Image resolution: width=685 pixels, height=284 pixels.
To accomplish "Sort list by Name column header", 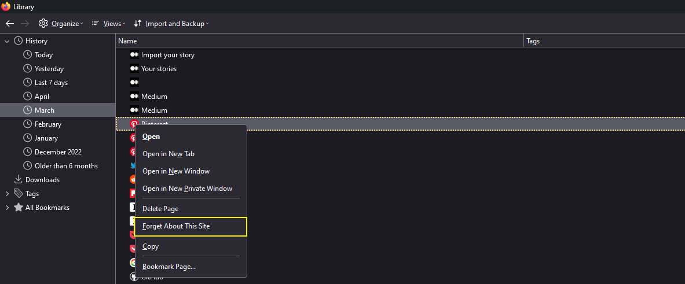I will (318, 41).
